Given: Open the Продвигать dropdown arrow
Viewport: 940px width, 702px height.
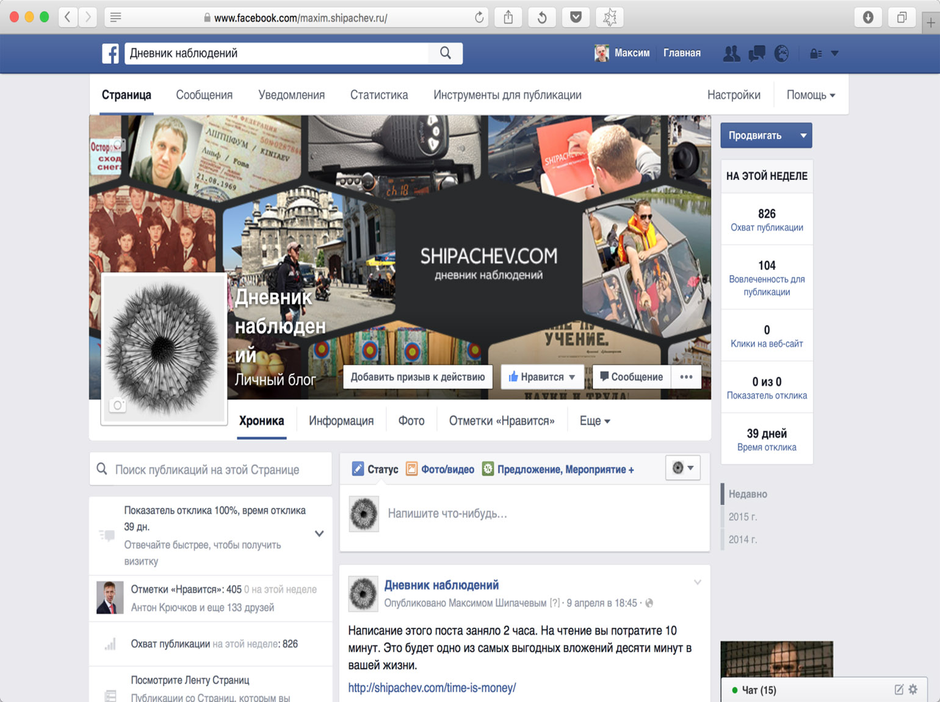Looking at the screenshot, I should tap(803, 135).
